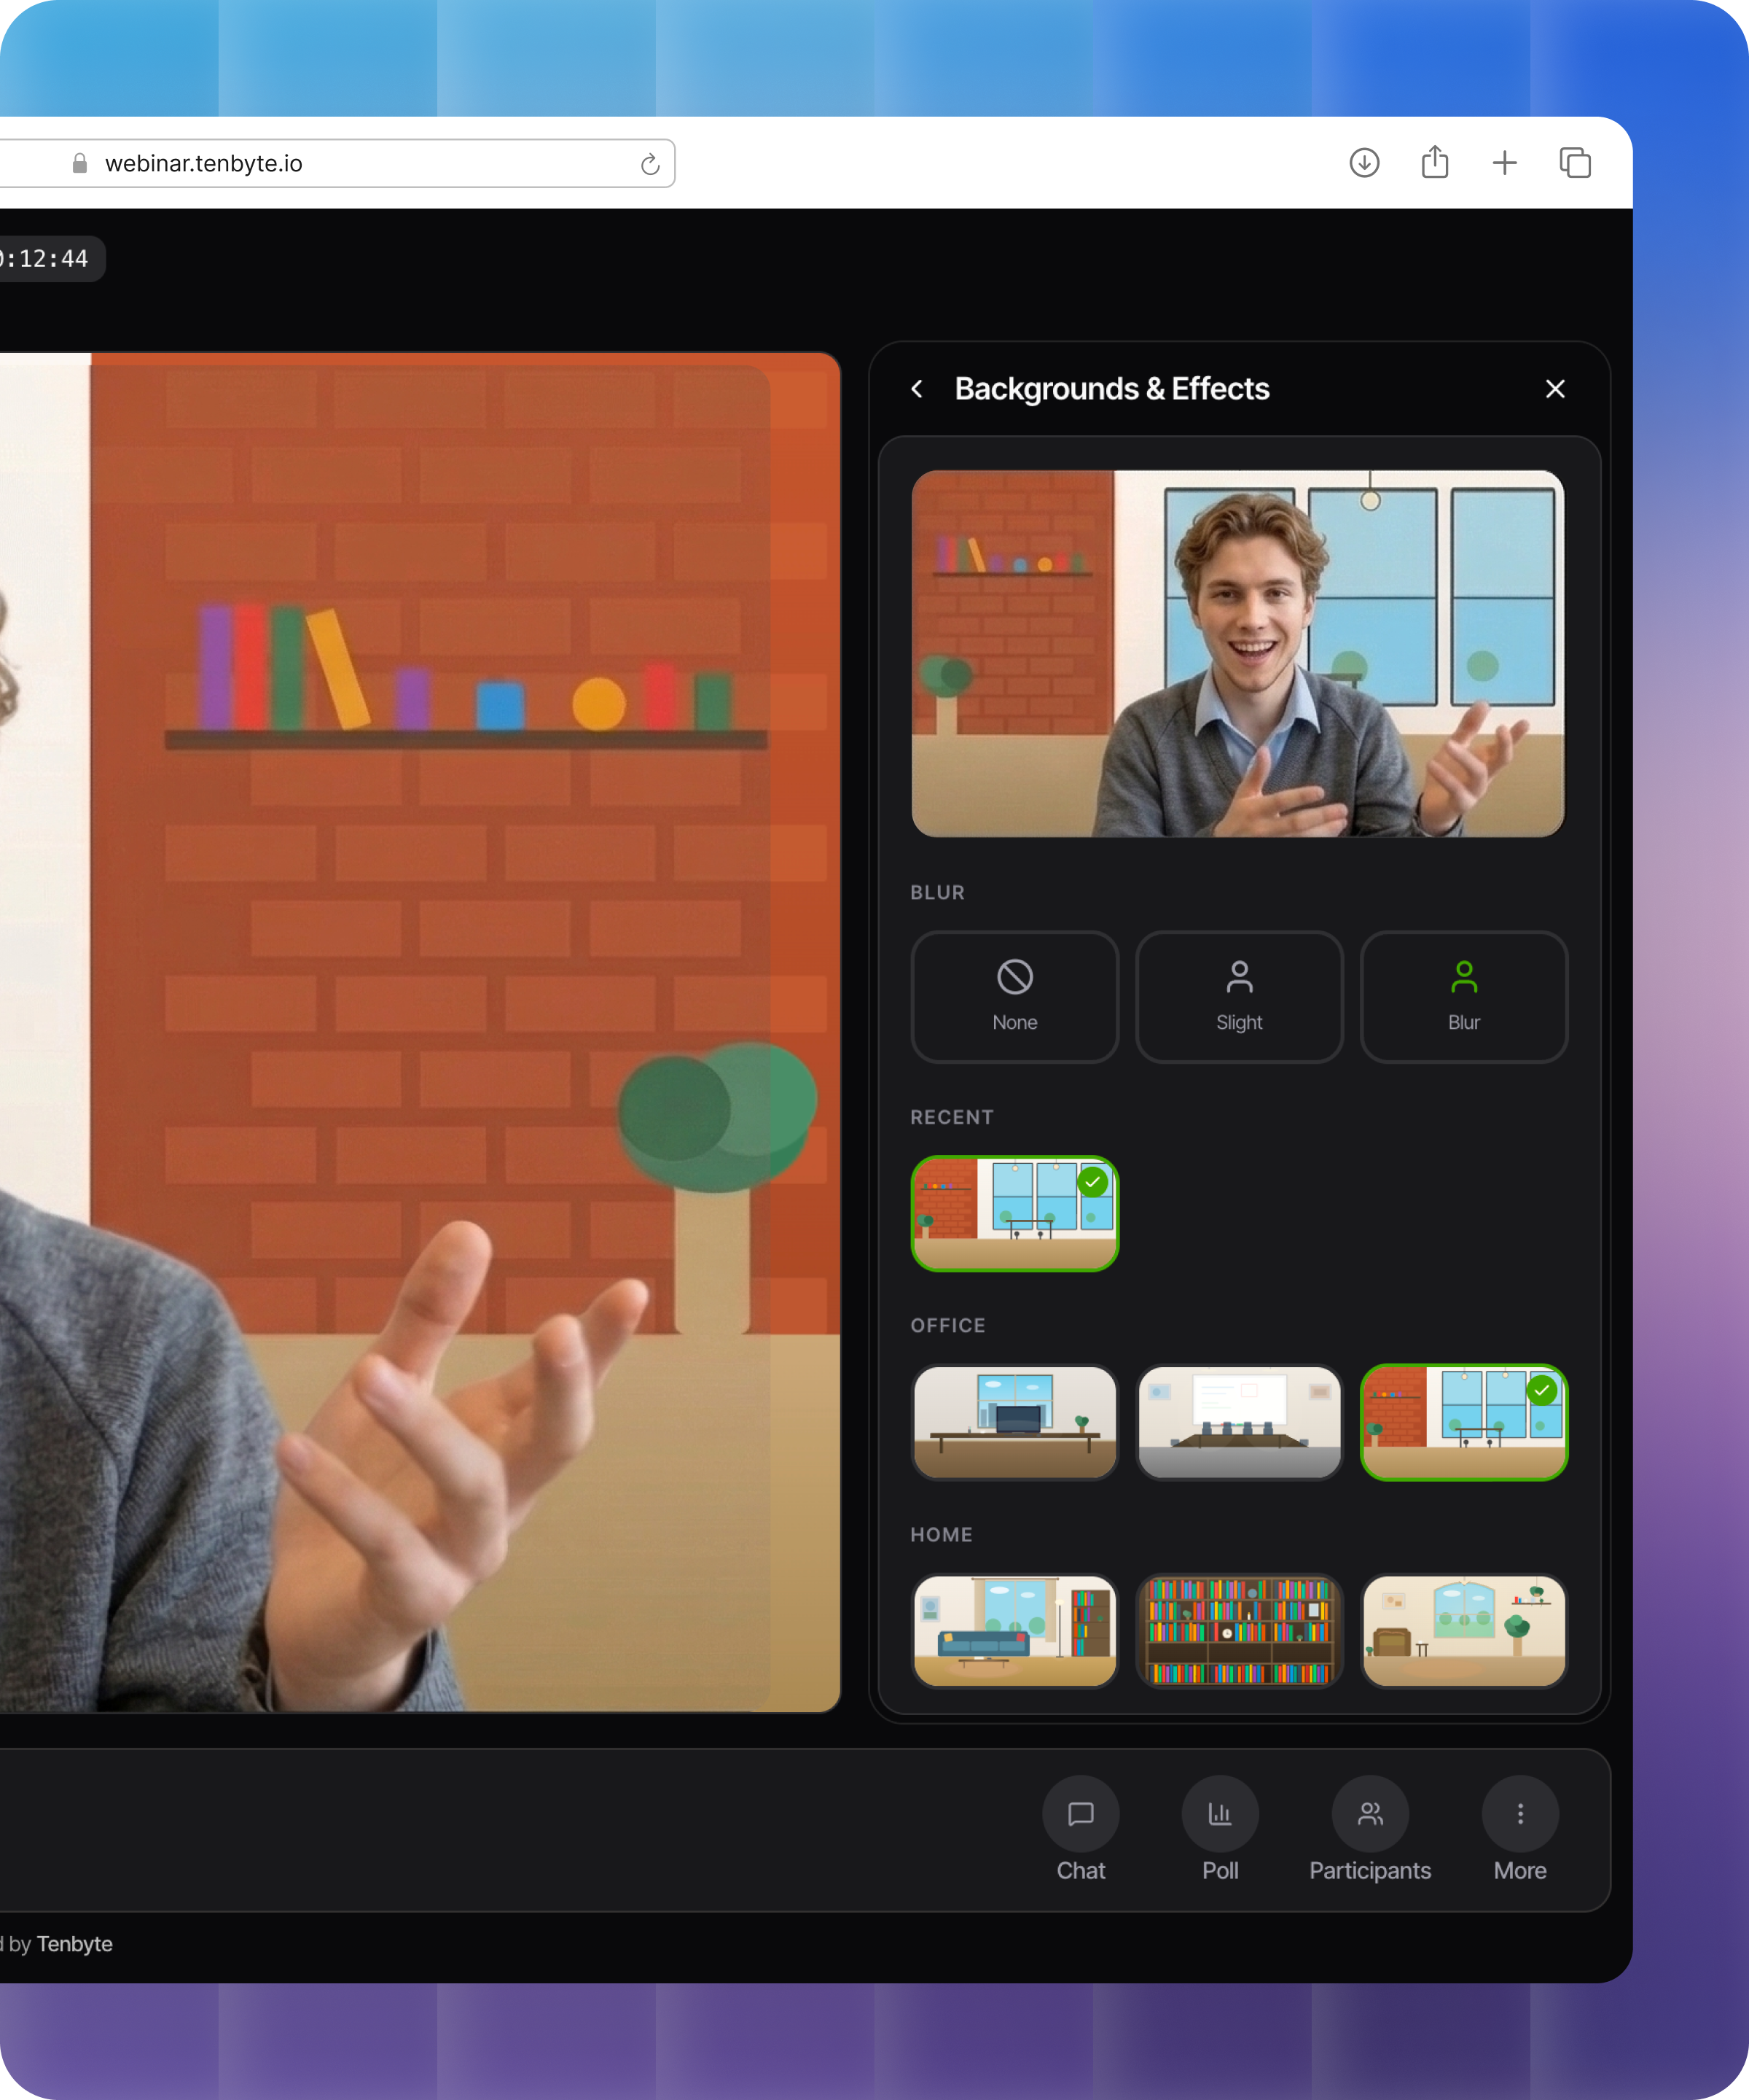Close the Backgrounds & Effects panel
Image resolution: width=1749 pixels, height=2100 pixels.
click(x=1554, y=389)
